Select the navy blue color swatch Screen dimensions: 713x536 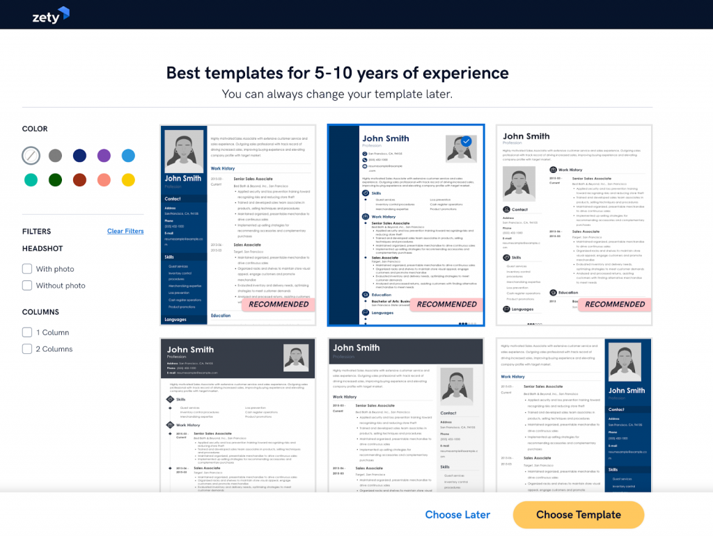(79, 156)
